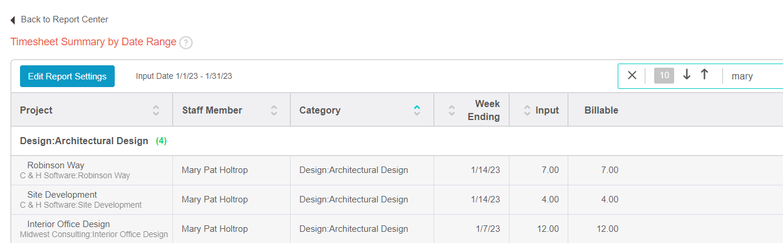Collapse the Design:Architectural Design group
The width and height of the screenshot is (783, 243).
click(x=84, y=141)
